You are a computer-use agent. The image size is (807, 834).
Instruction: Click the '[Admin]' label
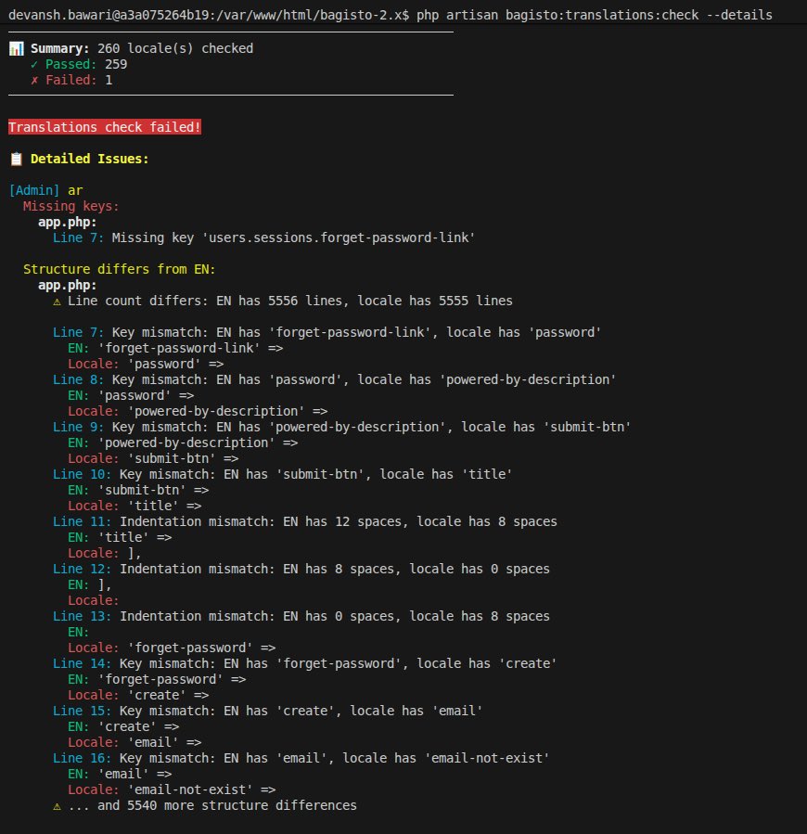pyautogui.click(x=34, y=190)
